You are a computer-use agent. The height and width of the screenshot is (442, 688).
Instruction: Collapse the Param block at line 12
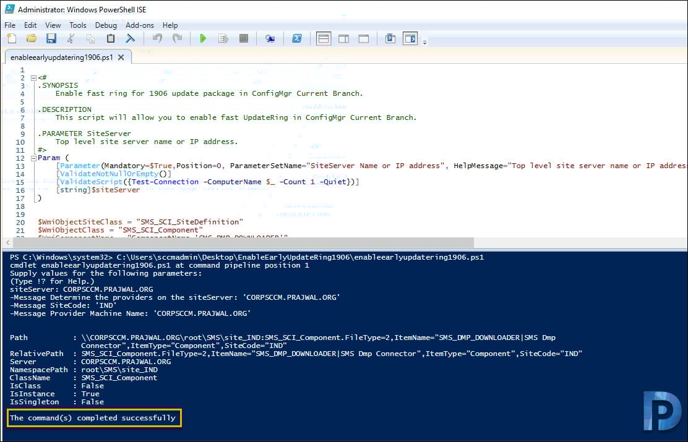pyautogui.click(x=33, y=158)
